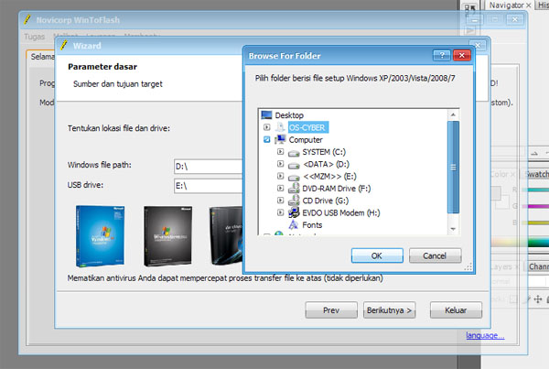Screen dimensions: 549x369
Task: Click folder tree scrollbar up arrow
Action: coord(453,115)
